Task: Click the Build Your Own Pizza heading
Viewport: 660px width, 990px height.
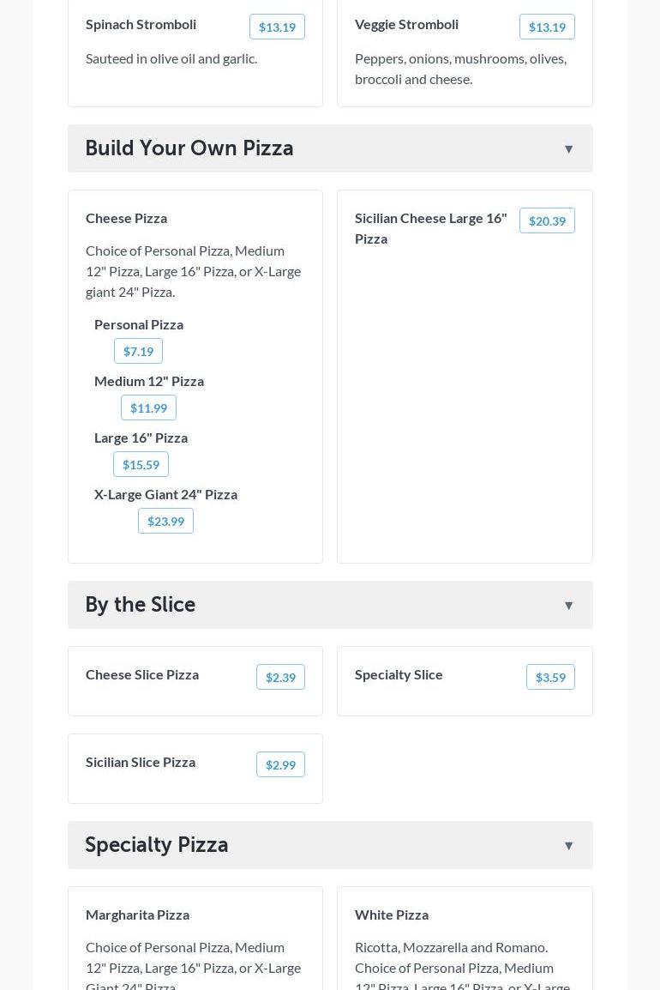Action: click(189, 148)
